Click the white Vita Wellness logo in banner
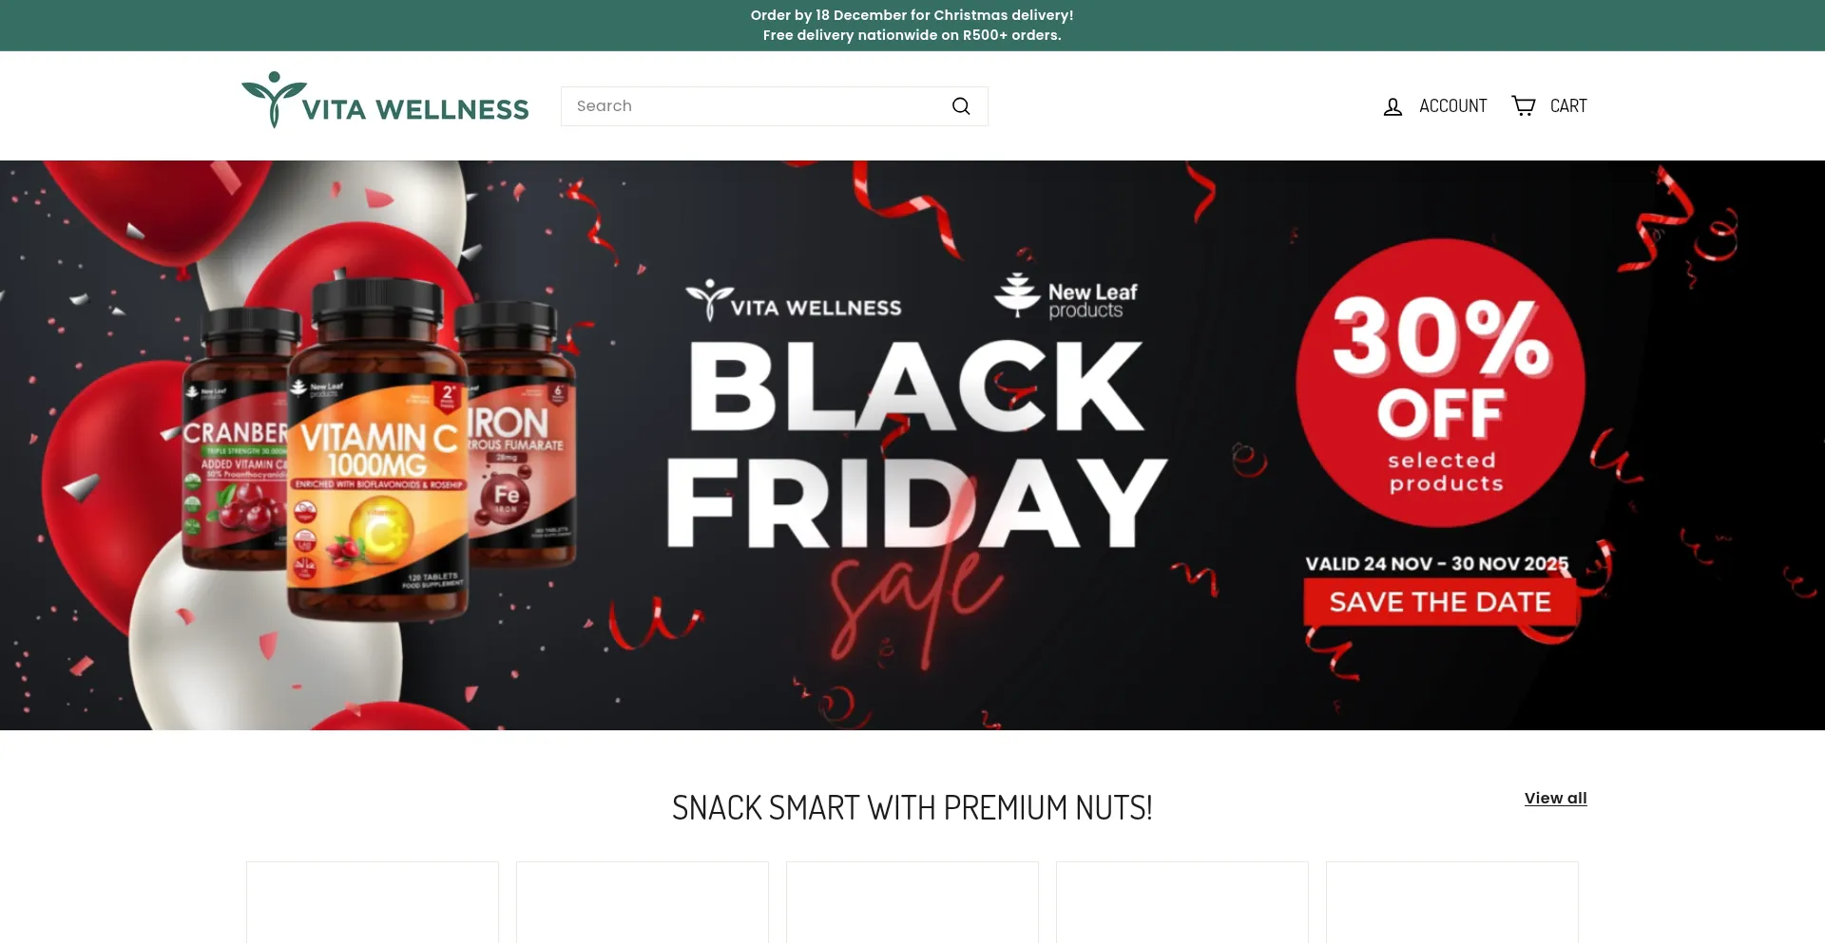Viewport: 1825px width, 943px height. click(794, 301)
